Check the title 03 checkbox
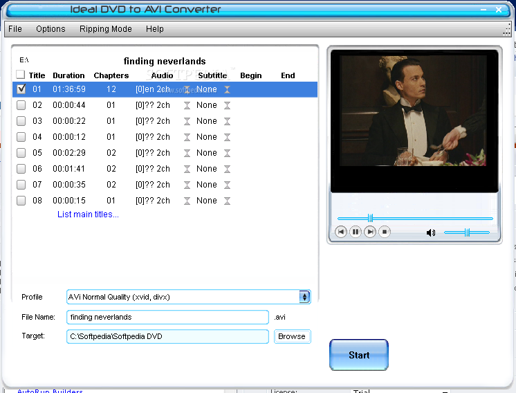Image resolution: width=516 pixels, height=393 pixels. tap(21, 121)
